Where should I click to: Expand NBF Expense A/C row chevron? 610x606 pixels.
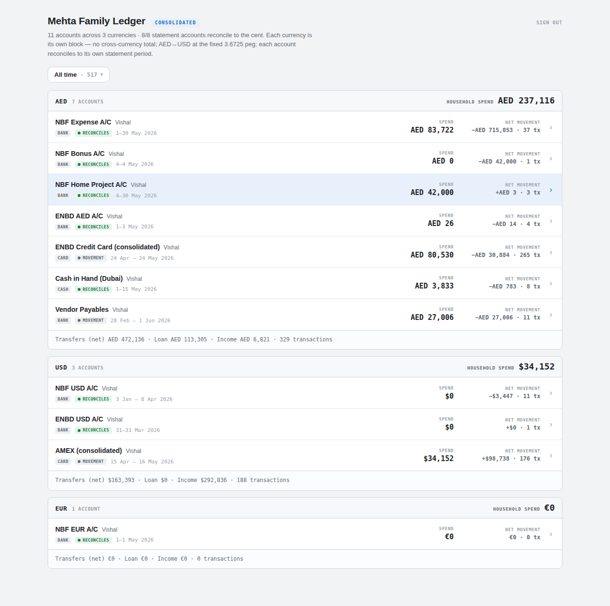click(x=551, y=127)
